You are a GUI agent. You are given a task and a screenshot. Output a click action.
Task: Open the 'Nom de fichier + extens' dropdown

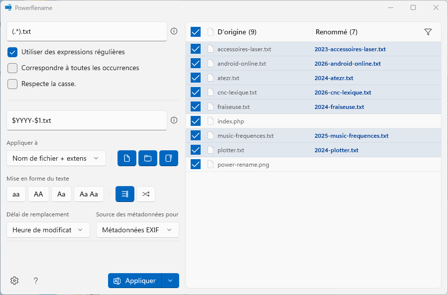tap(56, 158)
